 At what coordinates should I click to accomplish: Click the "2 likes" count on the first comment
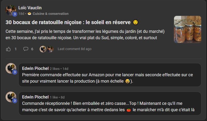tap(55, 69)
